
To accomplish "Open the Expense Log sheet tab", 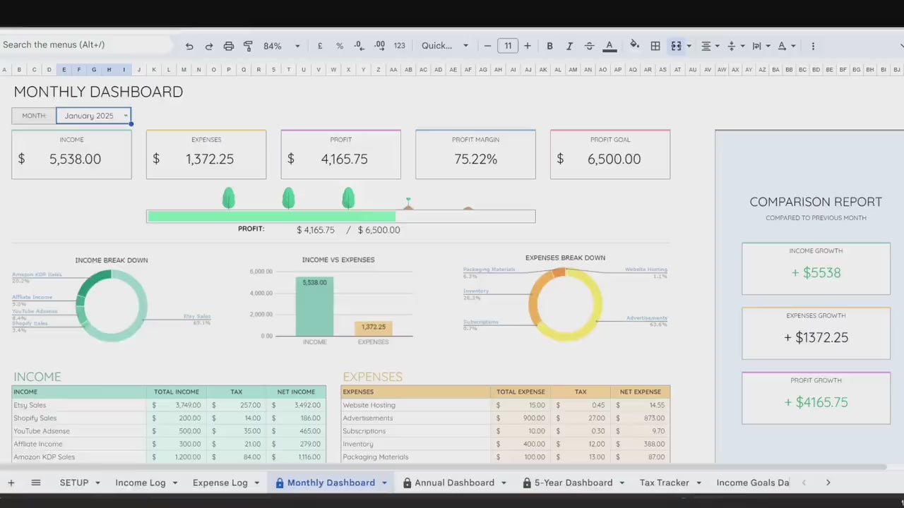I will pos(220,483).
